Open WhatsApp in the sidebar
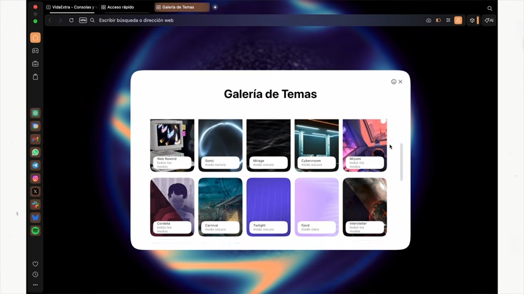The height and width of the screenshot is (294, 524). pyautogui.click(x=36, y=152)
